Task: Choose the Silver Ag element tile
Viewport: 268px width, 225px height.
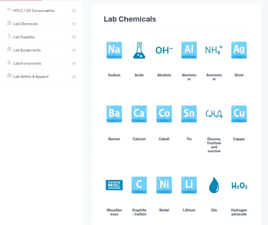Action: 239,50
